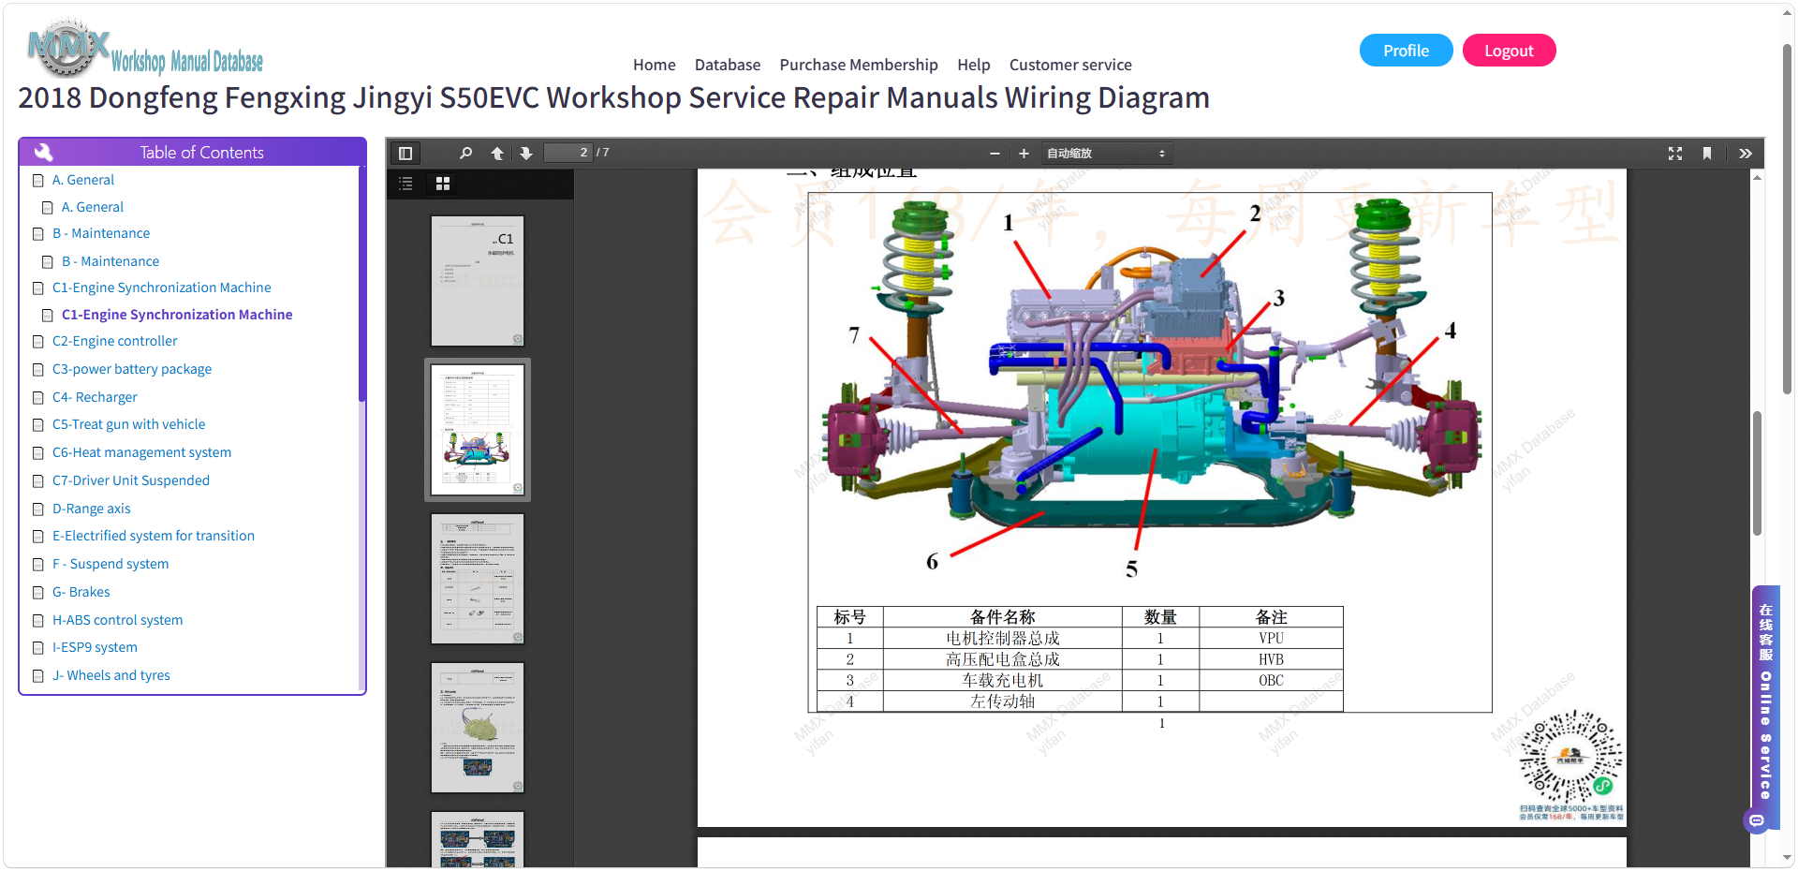
Task: Zoom out the PDF document
Action: coord(995,154)
